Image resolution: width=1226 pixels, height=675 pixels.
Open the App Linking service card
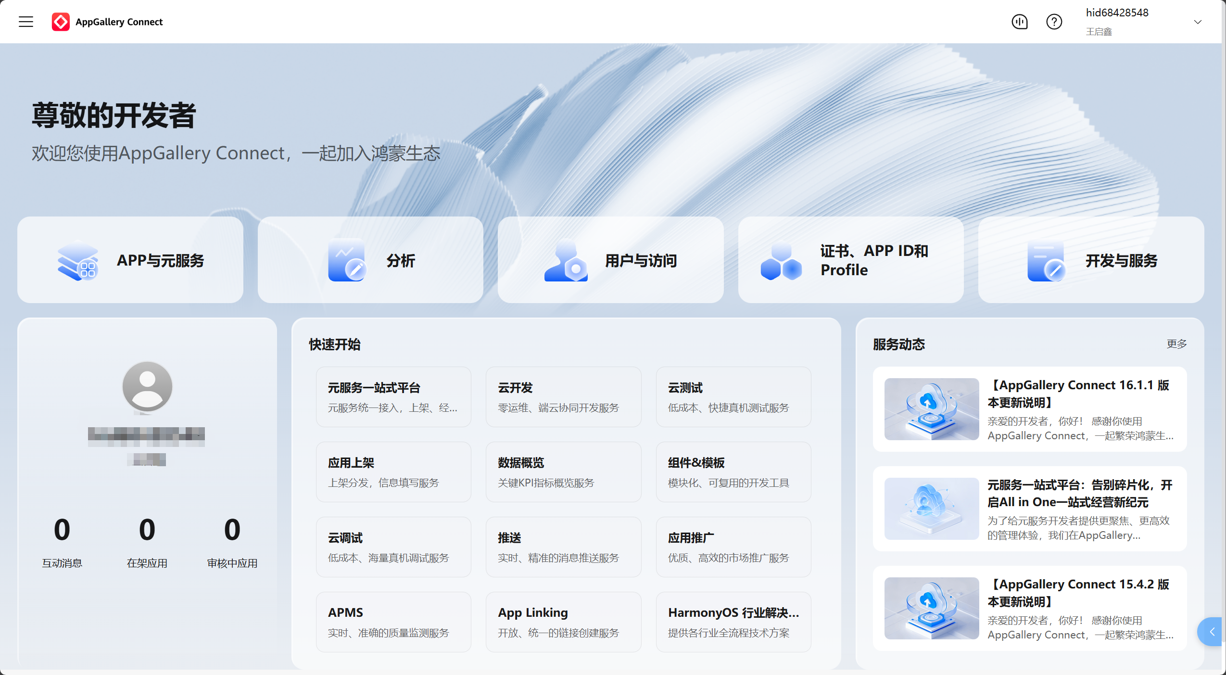563,622
